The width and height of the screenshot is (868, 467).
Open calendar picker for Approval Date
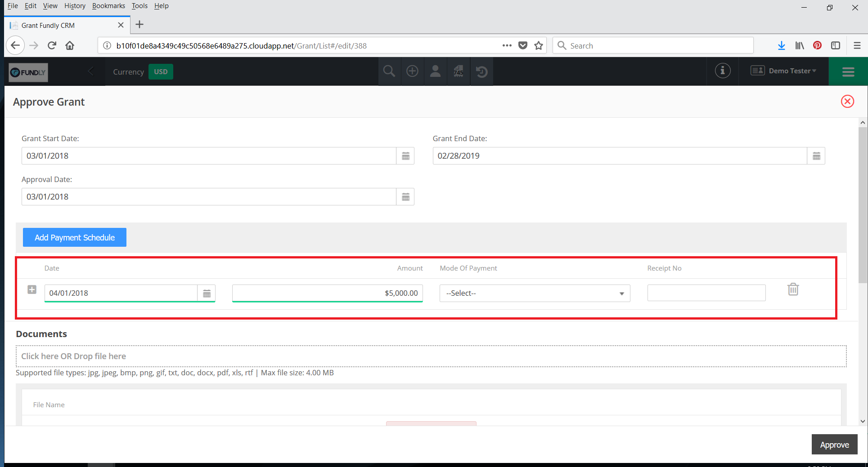click(405, 197)
